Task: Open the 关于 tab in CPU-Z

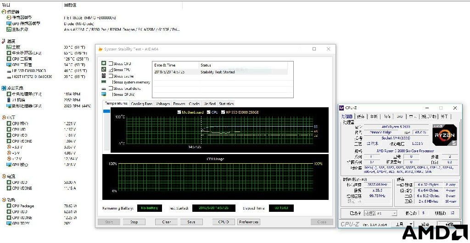Action: click(445, 116)
